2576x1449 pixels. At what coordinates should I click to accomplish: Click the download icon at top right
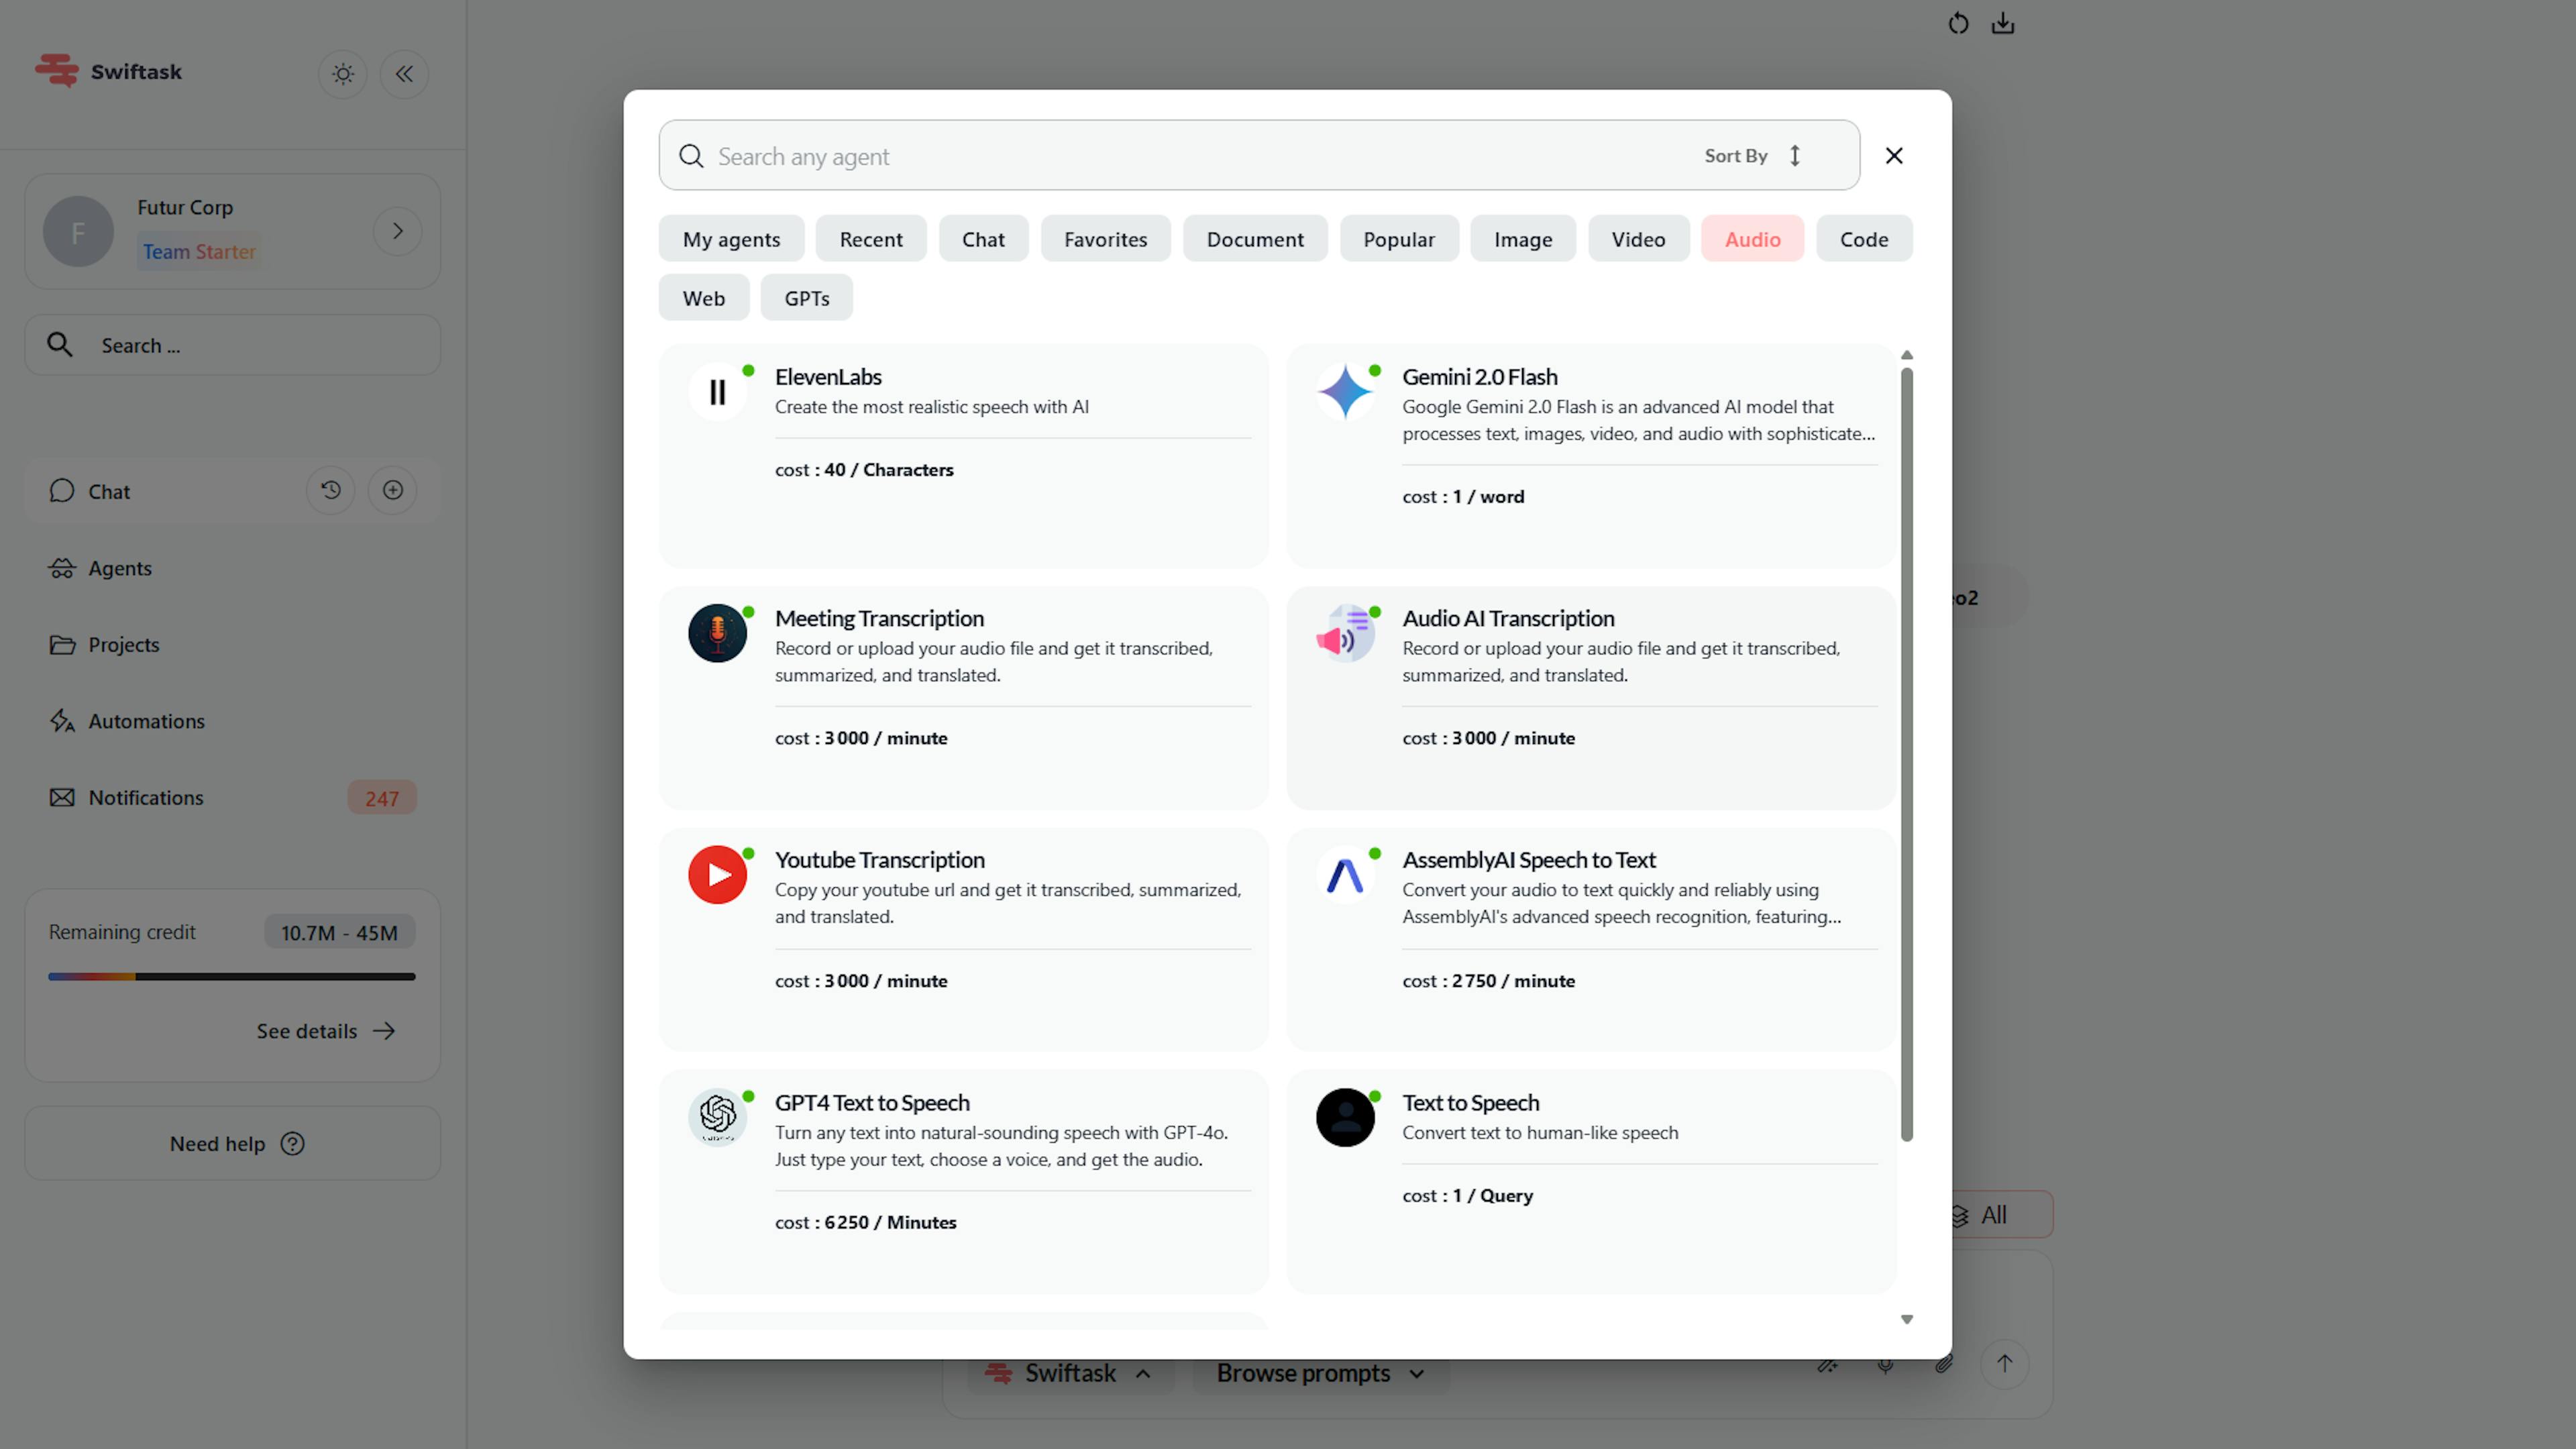(2002, 23)
